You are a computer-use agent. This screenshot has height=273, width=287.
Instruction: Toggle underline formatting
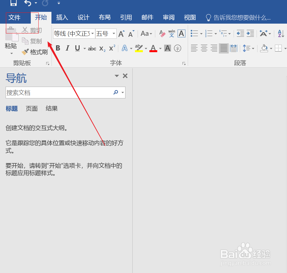click(77, 48)
